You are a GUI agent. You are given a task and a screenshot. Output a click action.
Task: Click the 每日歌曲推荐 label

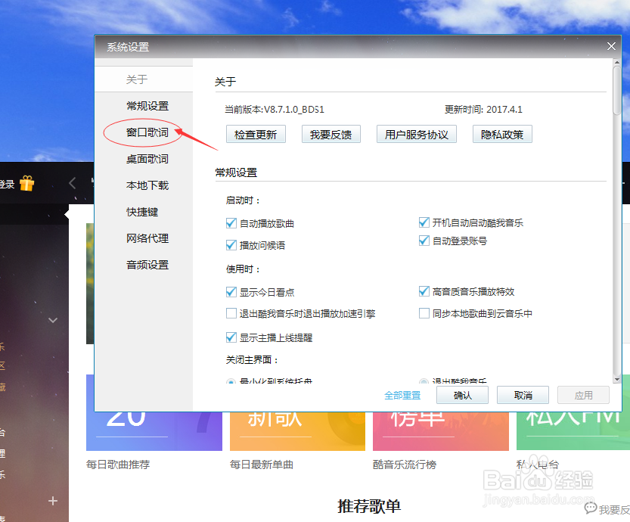tap(118, 465)
